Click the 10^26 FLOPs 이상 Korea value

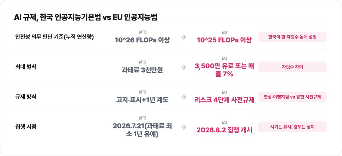(x=142, y=40)
